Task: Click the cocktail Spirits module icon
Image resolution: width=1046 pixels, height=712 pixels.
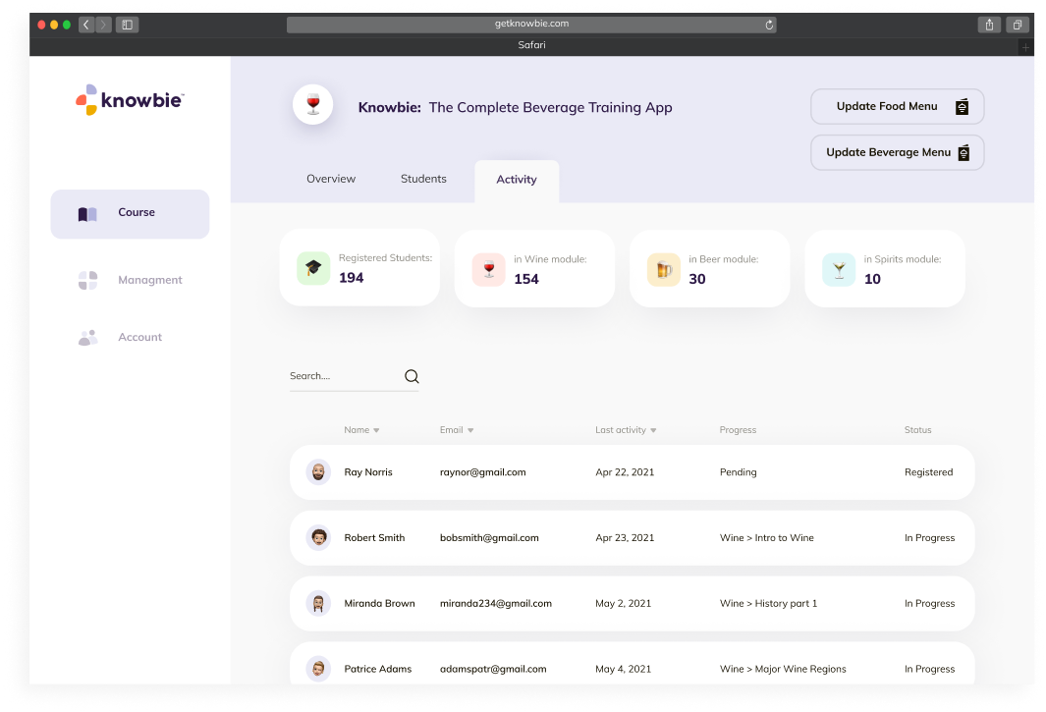Action: [838, 269]
